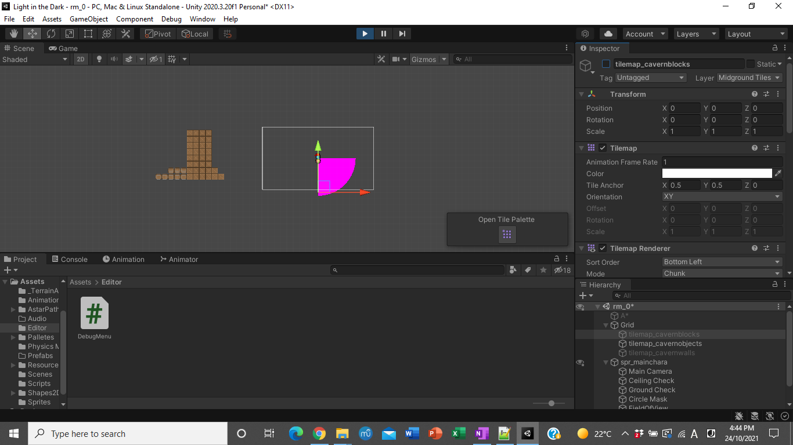The width and height of the screenshot is (793, 445).
Task: Toggle scene audio icon
Action: [114, 59]
